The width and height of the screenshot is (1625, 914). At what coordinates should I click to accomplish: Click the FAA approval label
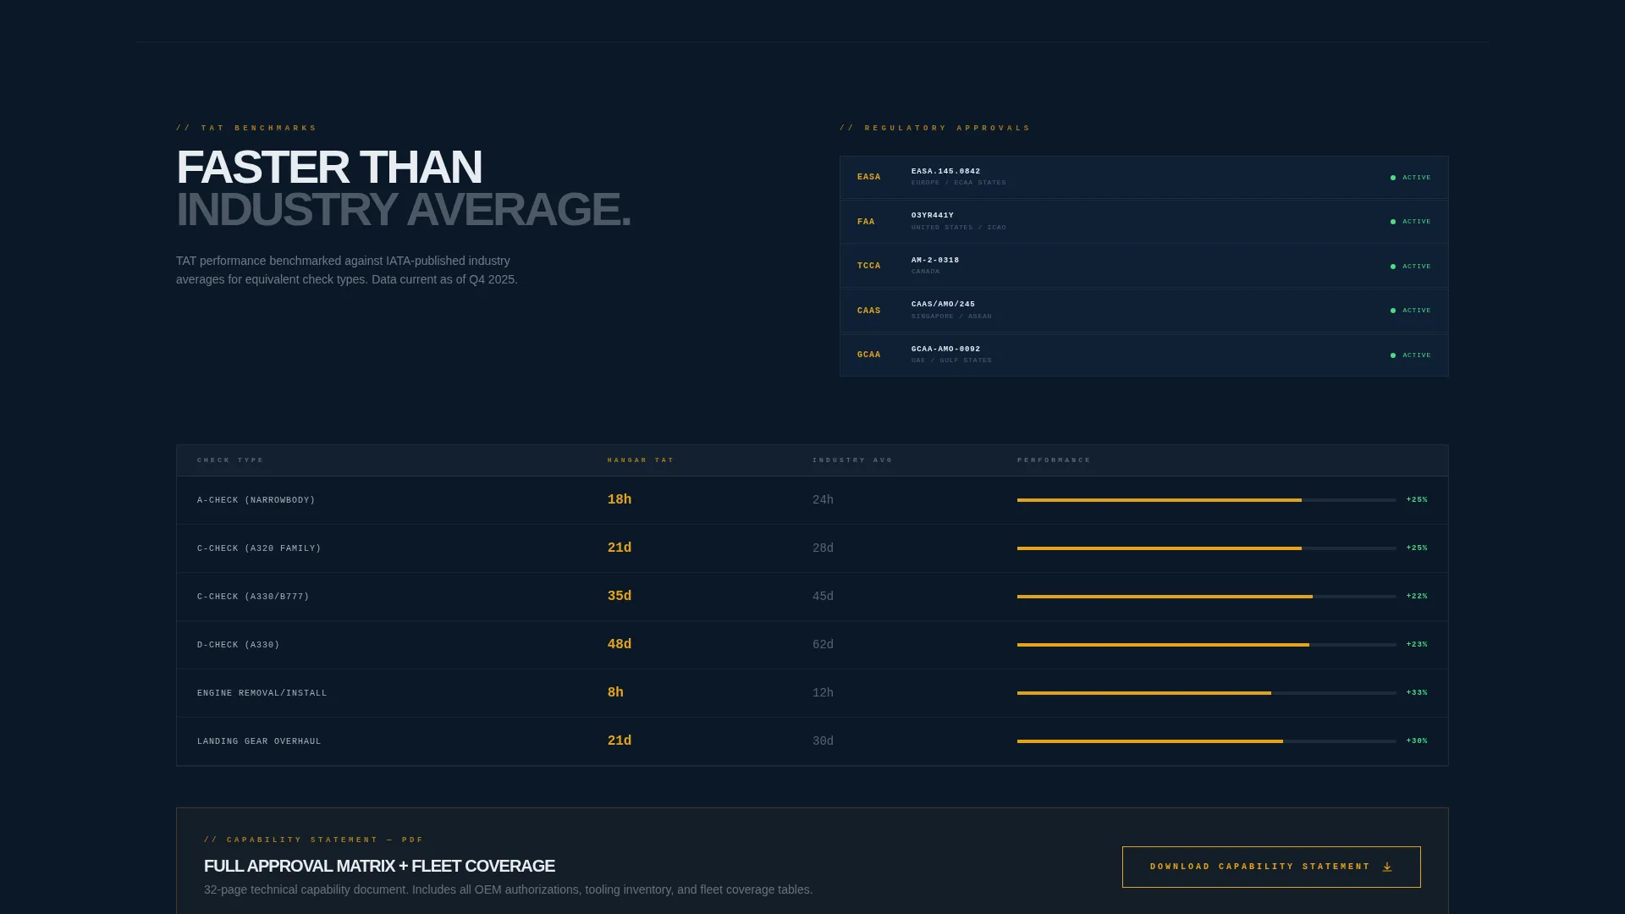(866, 222)
